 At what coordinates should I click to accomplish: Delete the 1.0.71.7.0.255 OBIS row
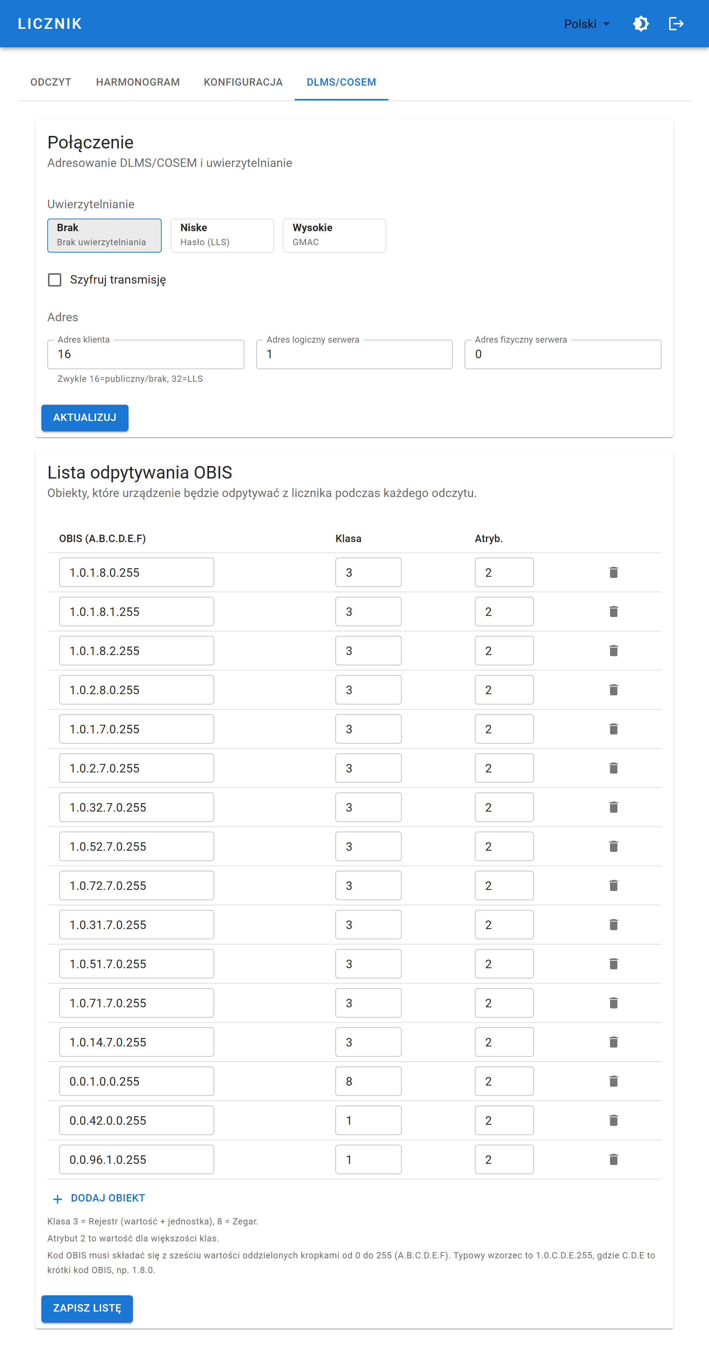(613, 1003)
